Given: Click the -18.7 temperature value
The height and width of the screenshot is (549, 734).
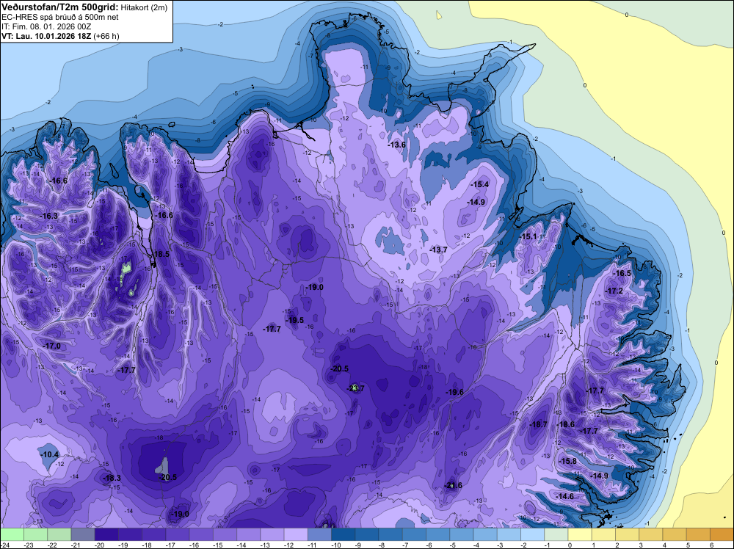Looking at the screenshot, I should point(538,424).
